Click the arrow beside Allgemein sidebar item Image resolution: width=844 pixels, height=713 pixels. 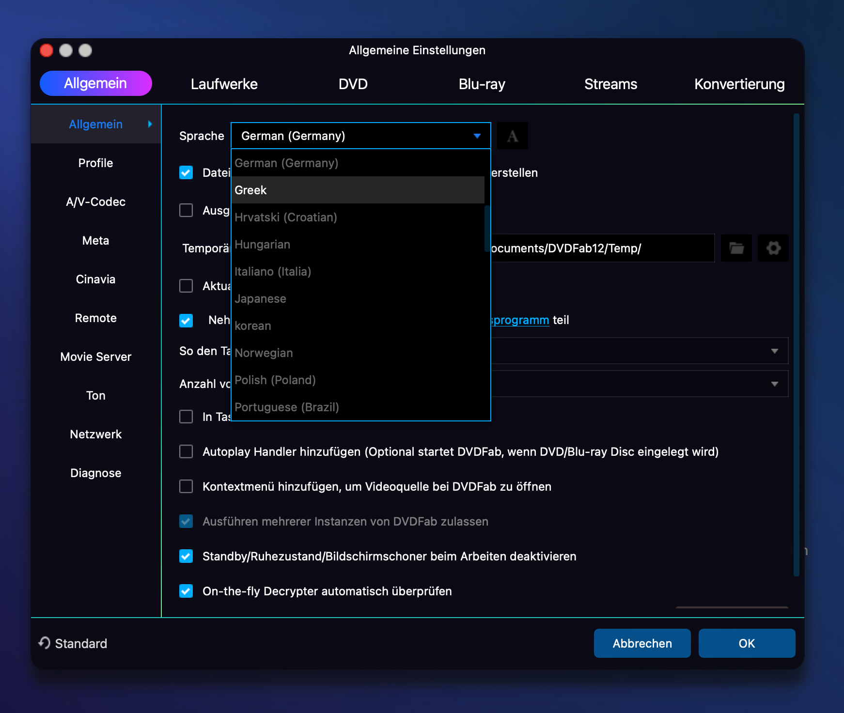coord(150,124)
